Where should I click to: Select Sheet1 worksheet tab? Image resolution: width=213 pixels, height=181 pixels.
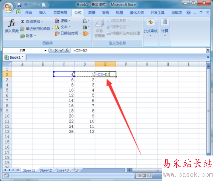(29, 170)
